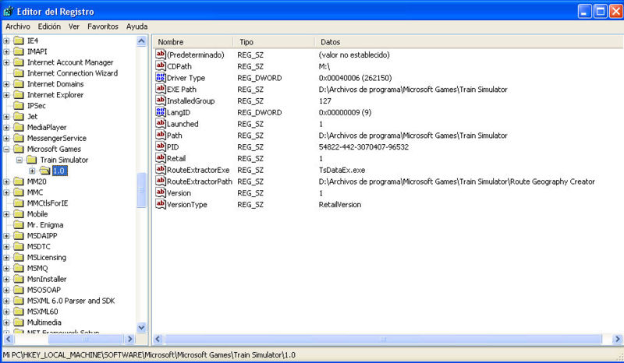Click the CDPath string value icon

click(161, 66)
